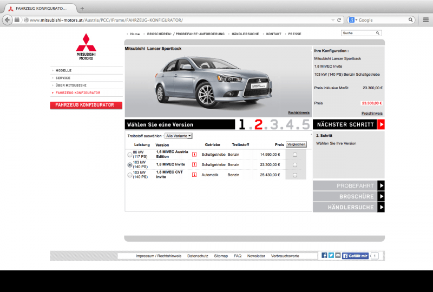Open Service in the left sidebar
433x292 pixels.
(x=63, y=78)
